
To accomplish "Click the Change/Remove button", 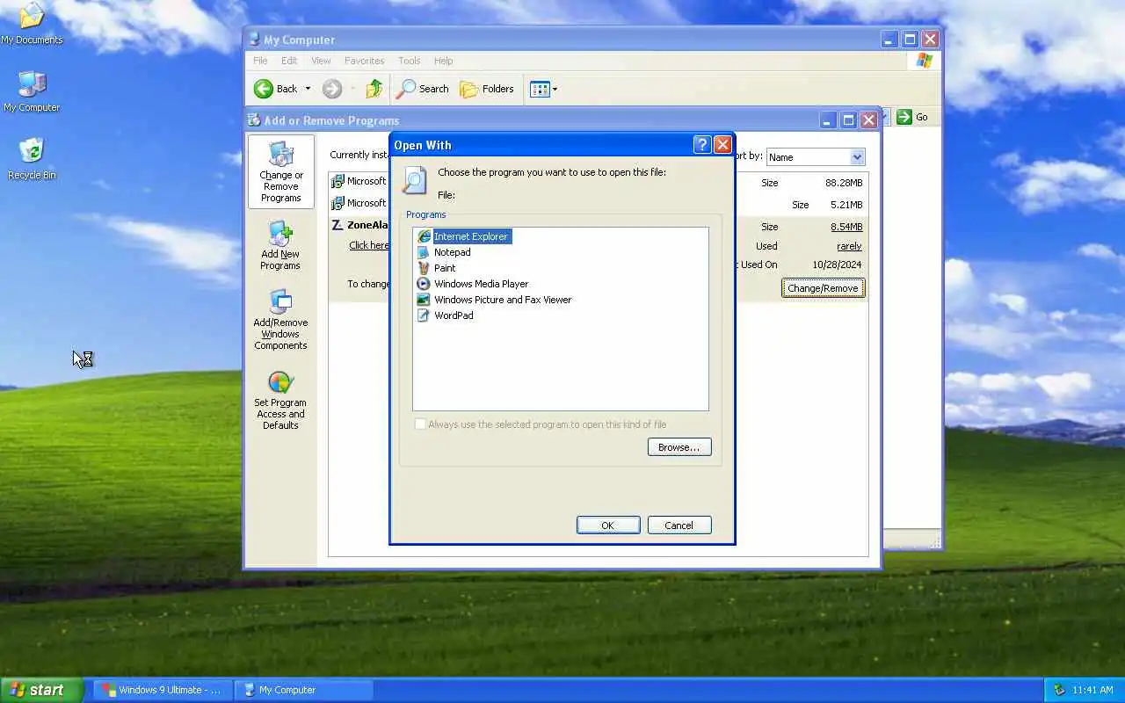I will pyautogui.click(x=823, y=288).
